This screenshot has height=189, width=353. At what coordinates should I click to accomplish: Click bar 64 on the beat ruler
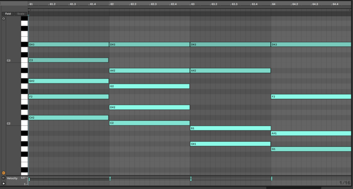point(273,4)
